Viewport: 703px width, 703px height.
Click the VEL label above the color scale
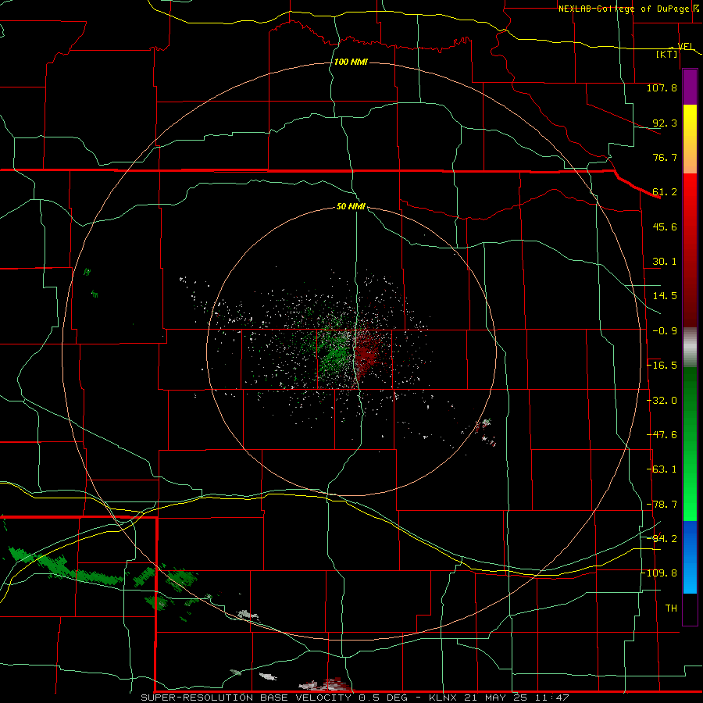click(686, 46)
